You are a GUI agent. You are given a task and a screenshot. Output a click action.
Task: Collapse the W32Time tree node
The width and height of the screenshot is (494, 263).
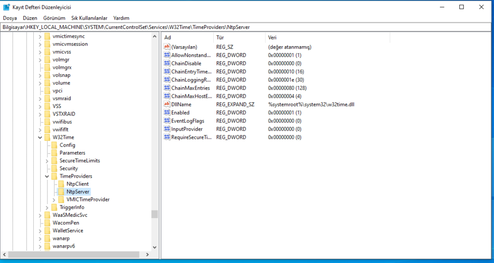pyautogui.click(x=40, y=137)
